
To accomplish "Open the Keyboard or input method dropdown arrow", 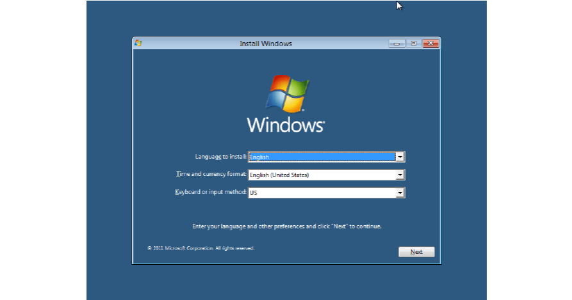I will point(400,193).
